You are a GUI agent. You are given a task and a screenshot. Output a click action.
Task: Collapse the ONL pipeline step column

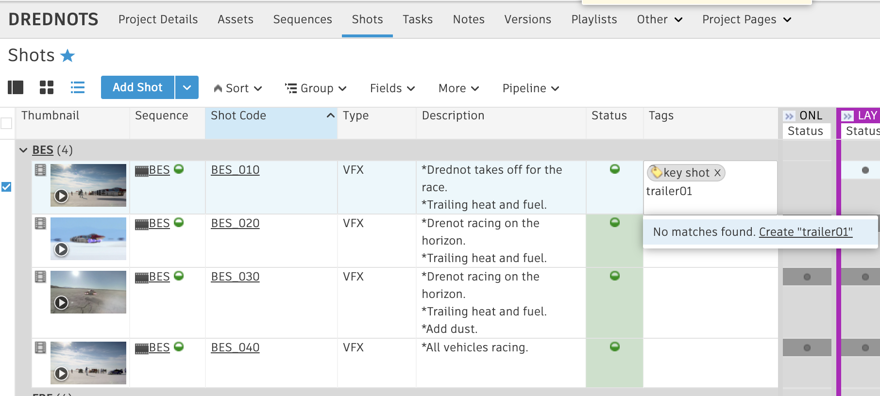tap(789, 116)
